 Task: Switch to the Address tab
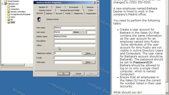[49, 13]
